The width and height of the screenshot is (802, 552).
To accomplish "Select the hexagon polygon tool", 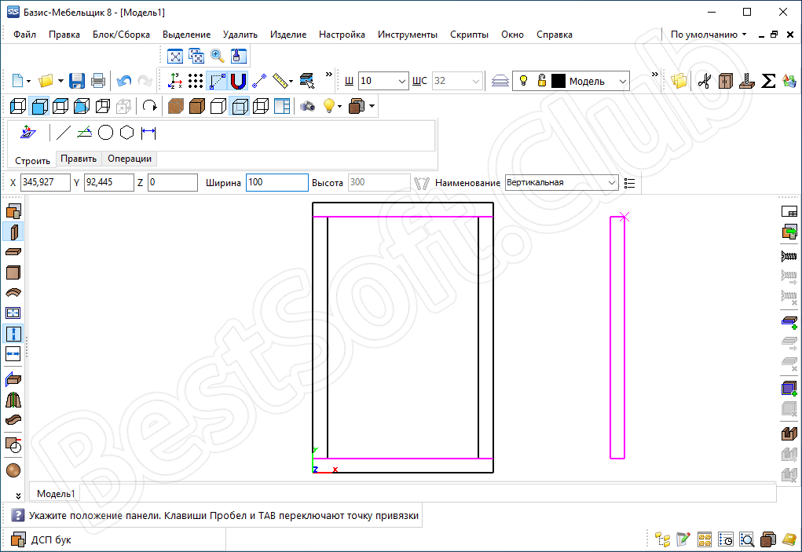I will pos(126,133).
